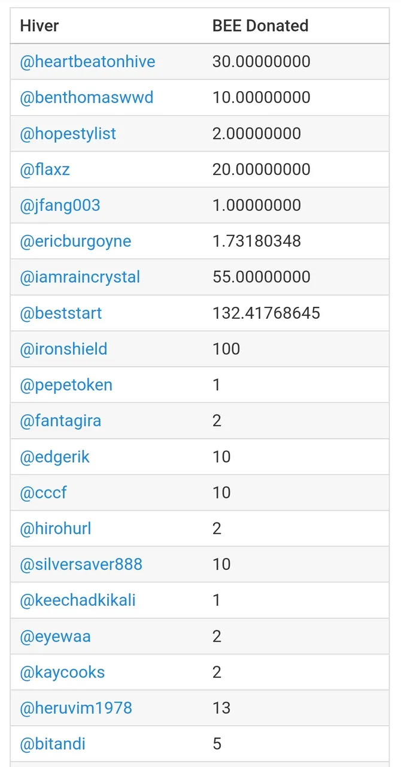Select the @heruvim1978 profile link

[x=76, y=708]
